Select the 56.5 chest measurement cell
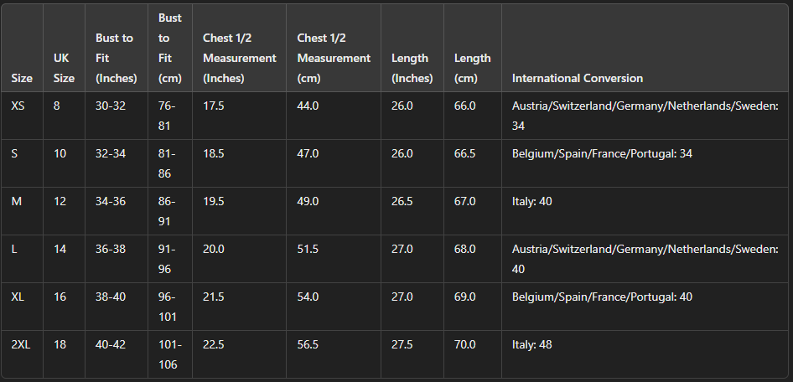Screen dimensions: 793x382 pyautogui.click(x=308, y=344)
